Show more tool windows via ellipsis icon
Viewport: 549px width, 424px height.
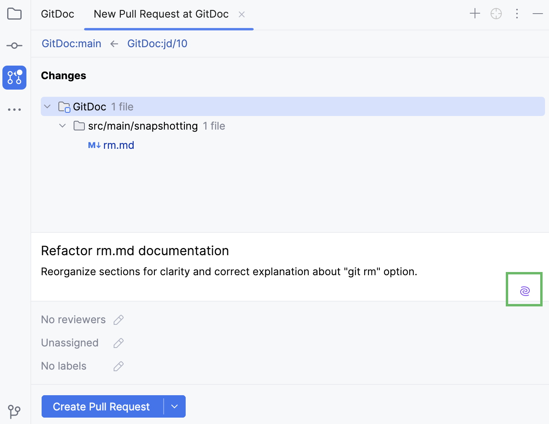[14, 110]
